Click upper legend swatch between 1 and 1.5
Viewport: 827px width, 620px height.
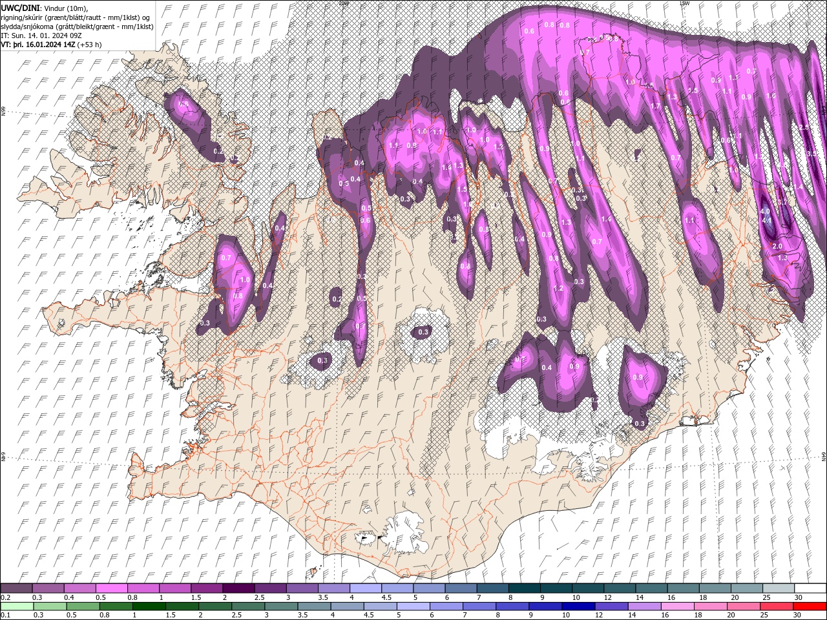(175, 588)
